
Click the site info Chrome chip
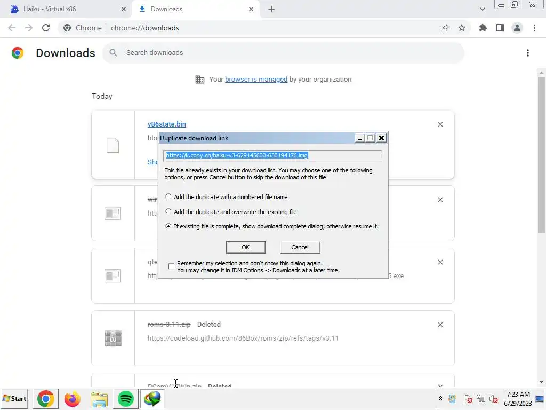(x=82, y=28)
